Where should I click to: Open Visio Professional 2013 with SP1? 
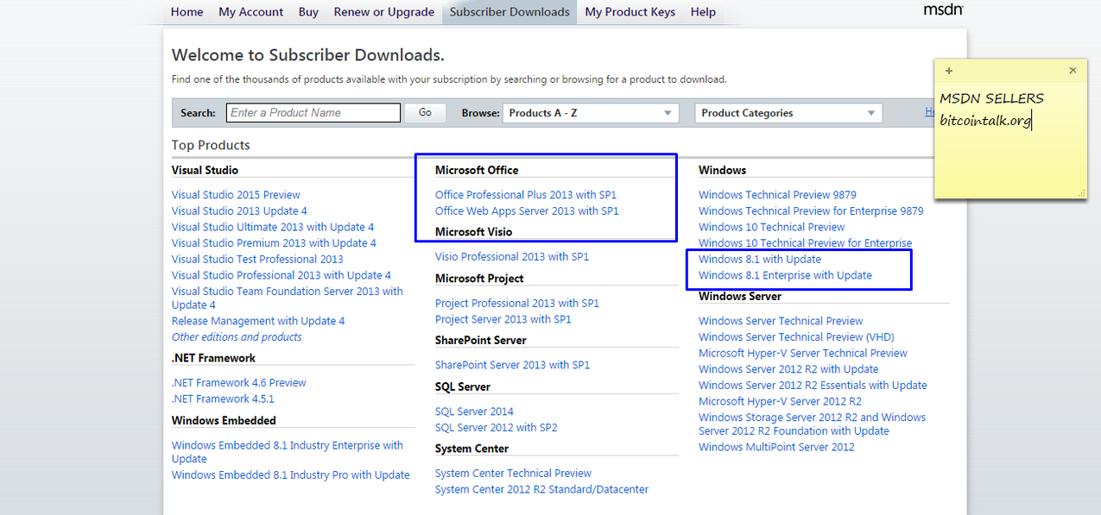tap(512, 257)
